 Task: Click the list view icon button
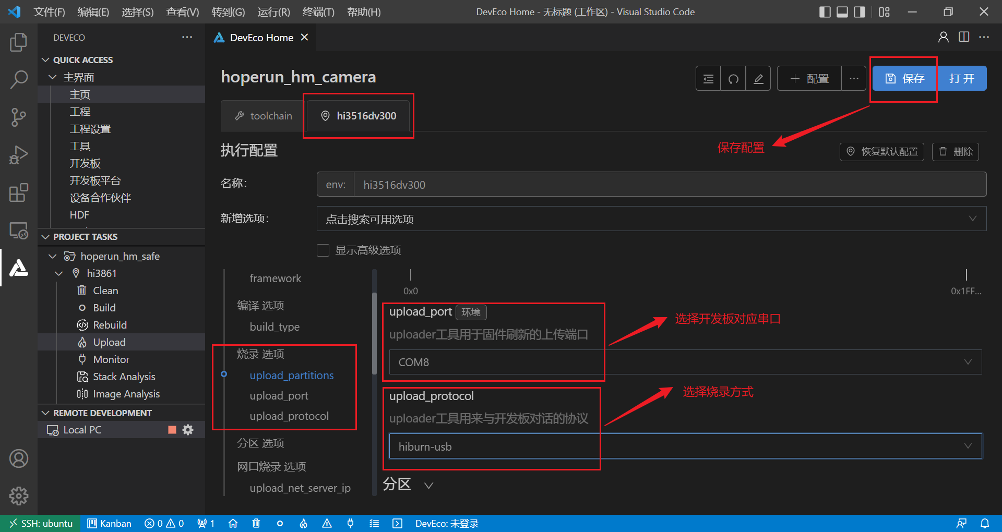point(708,79)
